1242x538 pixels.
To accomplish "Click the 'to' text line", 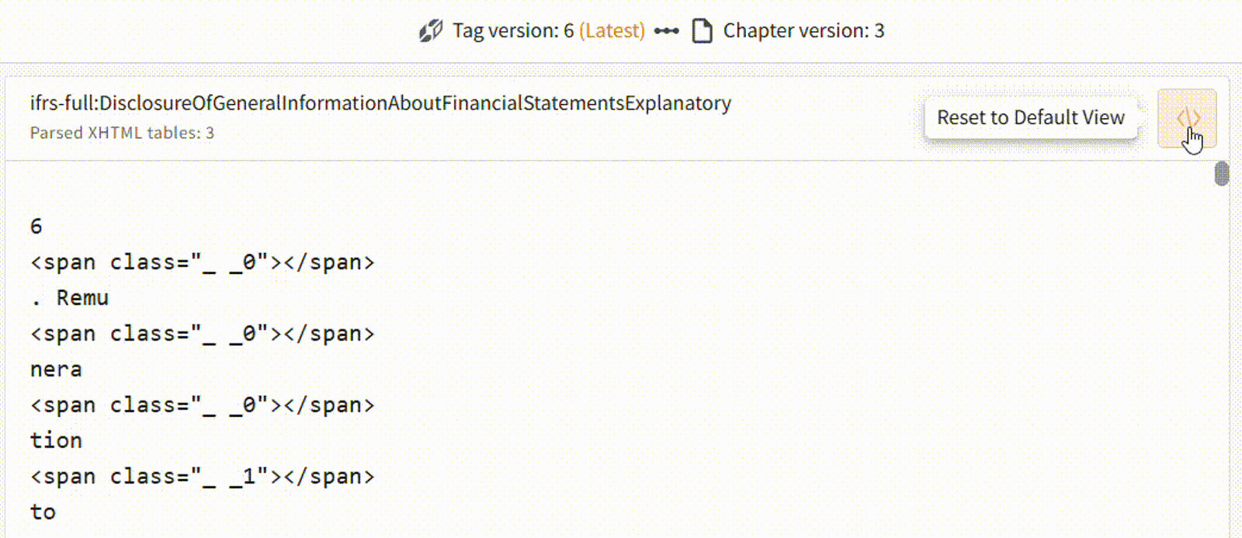I will pyautogui.click(x=43, y=512).
